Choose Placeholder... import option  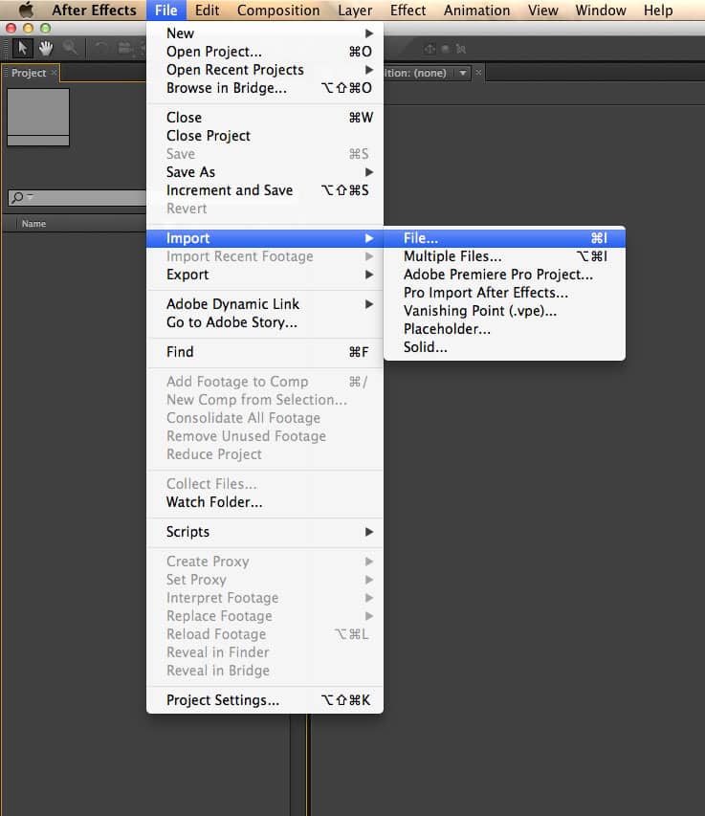[505, 329]
